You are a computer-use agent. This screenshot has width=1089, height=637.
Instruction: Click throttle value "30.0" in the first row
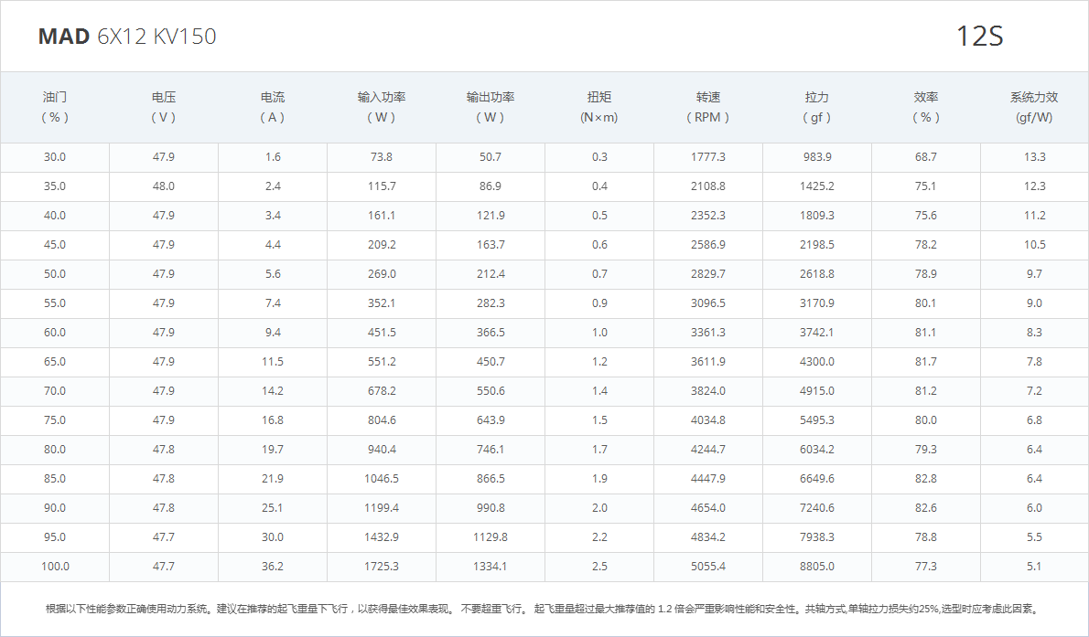tap(55, 157)
